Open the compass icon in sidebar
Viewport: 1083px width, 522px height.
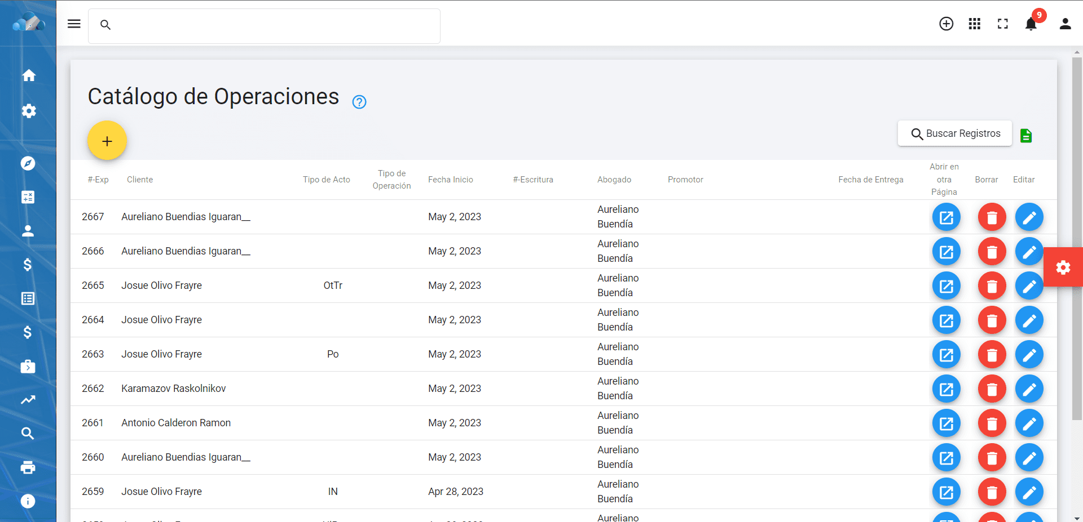(28, 163)
